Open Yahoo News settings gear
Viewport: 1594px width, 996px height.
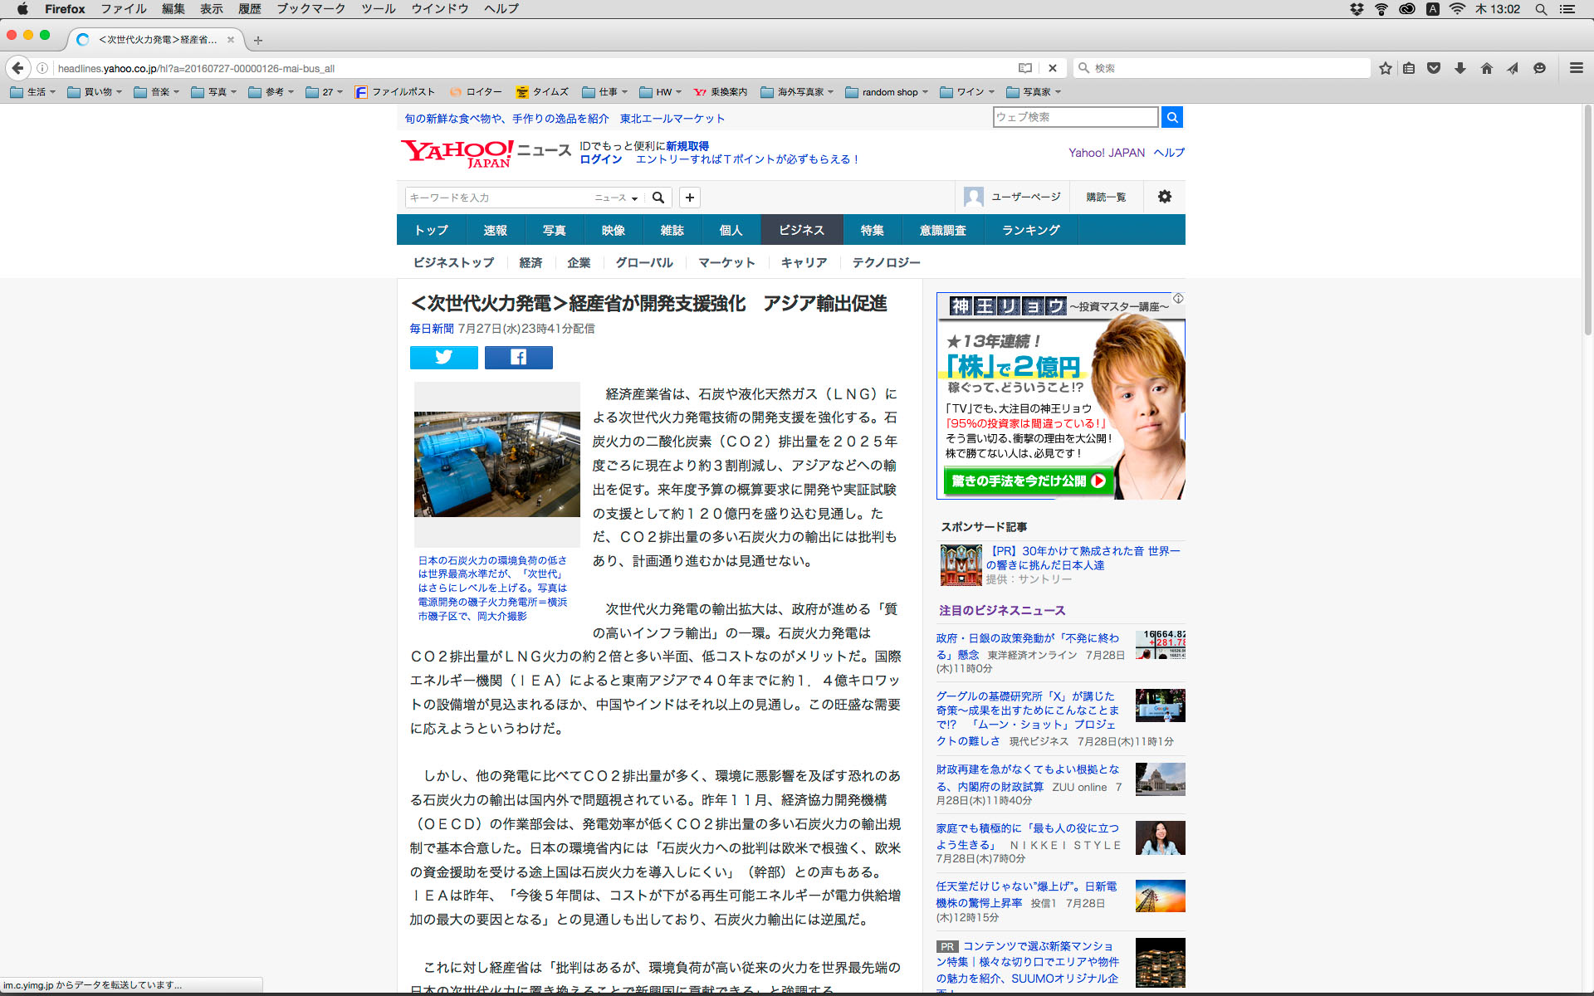coord(1164,197)
